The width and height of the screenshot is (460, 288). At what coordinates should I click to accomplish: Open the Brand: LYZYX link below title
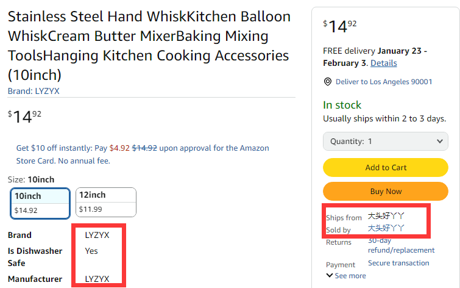coord(34,91)
